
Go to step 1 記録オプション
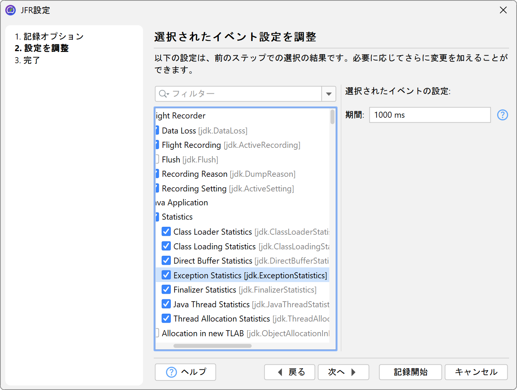(49, 36)
